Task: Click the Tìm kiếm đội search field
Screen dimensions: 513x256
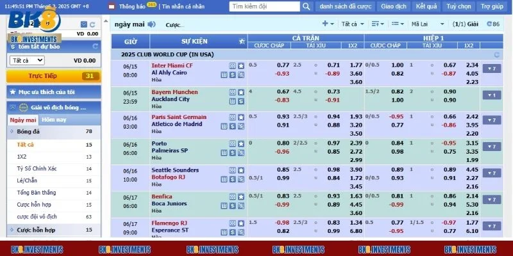Action: click(264, 6)
